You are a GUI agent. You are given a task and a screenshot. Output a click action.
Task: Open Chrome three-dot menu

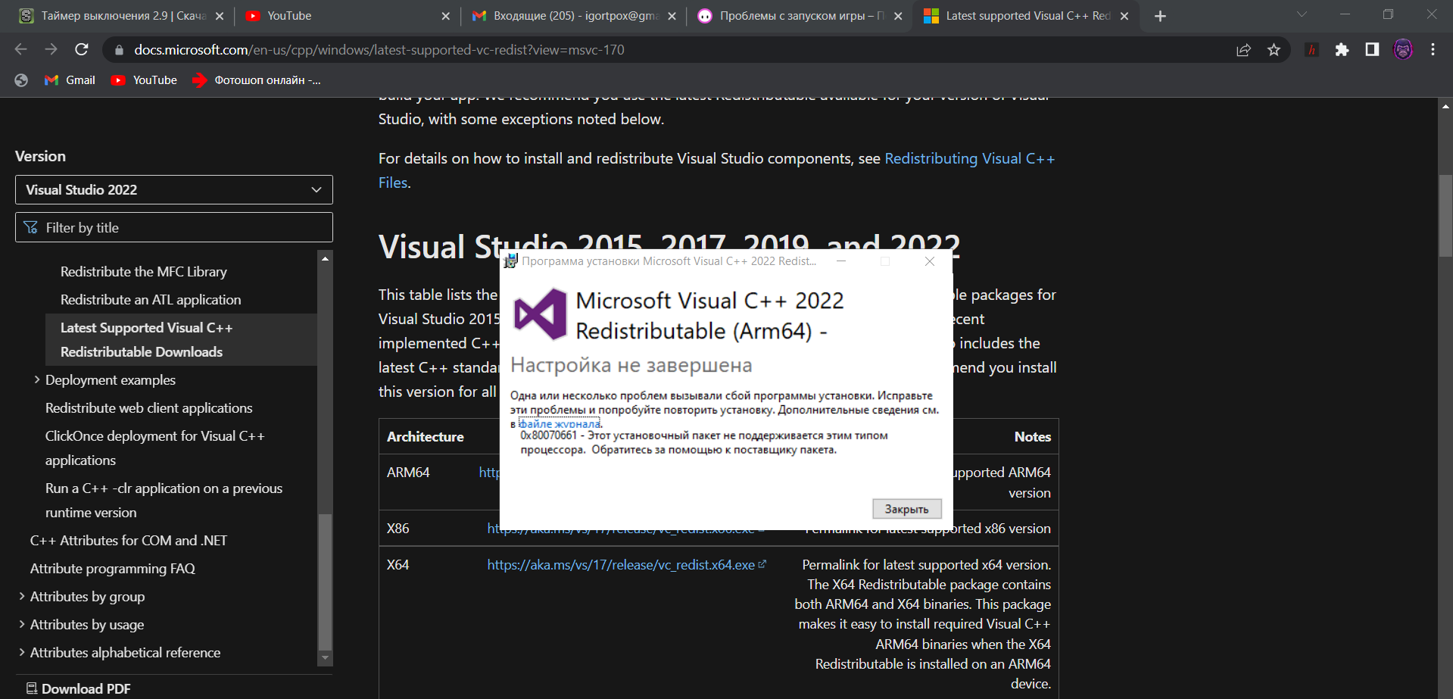point(1433,50)
